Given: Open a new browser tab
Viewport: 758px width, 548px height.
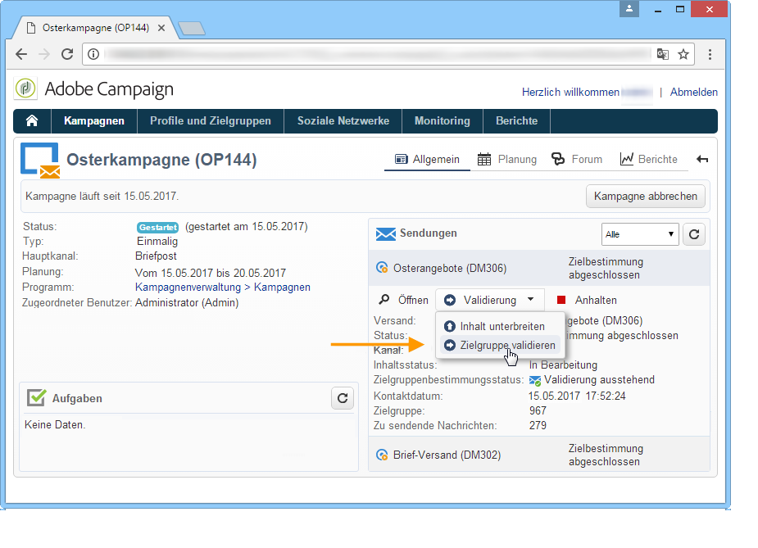Looking at the screenshot, I should pyautogui.click(x=193, y=29).
